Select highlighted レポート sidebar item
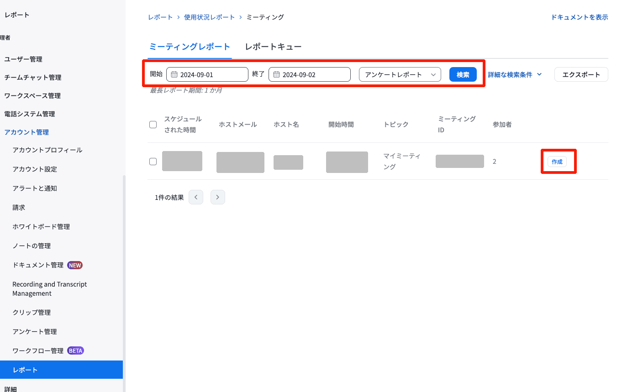Image resolution: width=622 pixels, height=392 pixels. [61, 370]
